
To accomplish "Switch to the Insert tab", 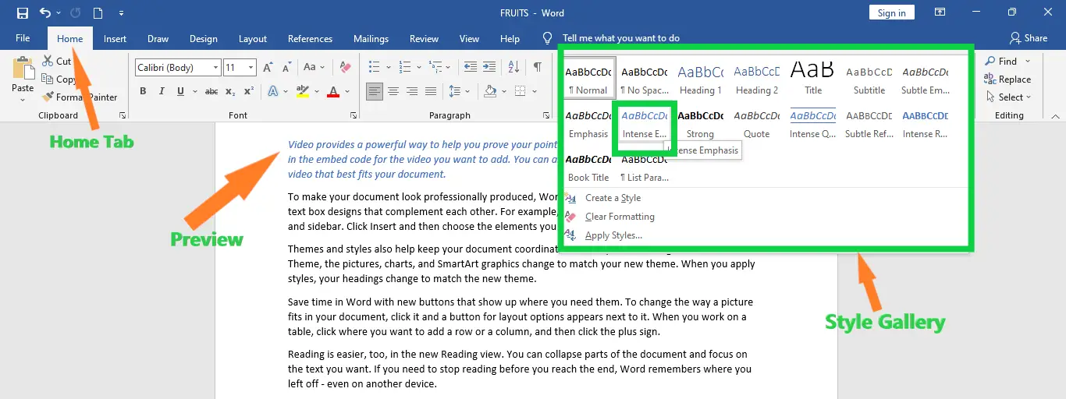I will 115,38.
